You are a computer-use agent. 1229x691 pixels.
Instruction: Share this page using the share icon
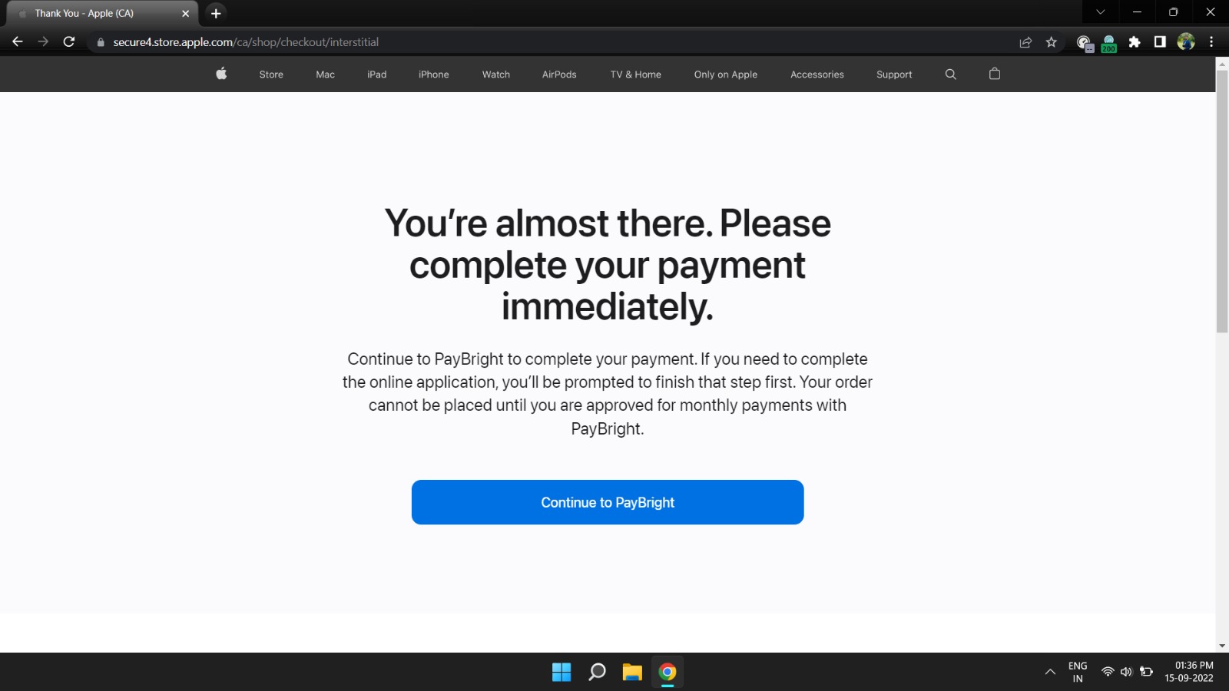(x=1025, y=42)
